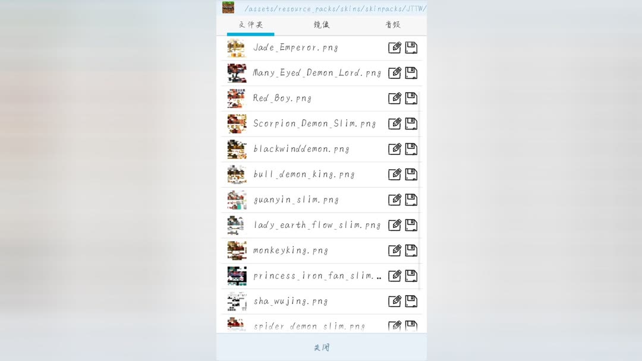Edit the Jade_Emperor.png file

click(395, 47)
